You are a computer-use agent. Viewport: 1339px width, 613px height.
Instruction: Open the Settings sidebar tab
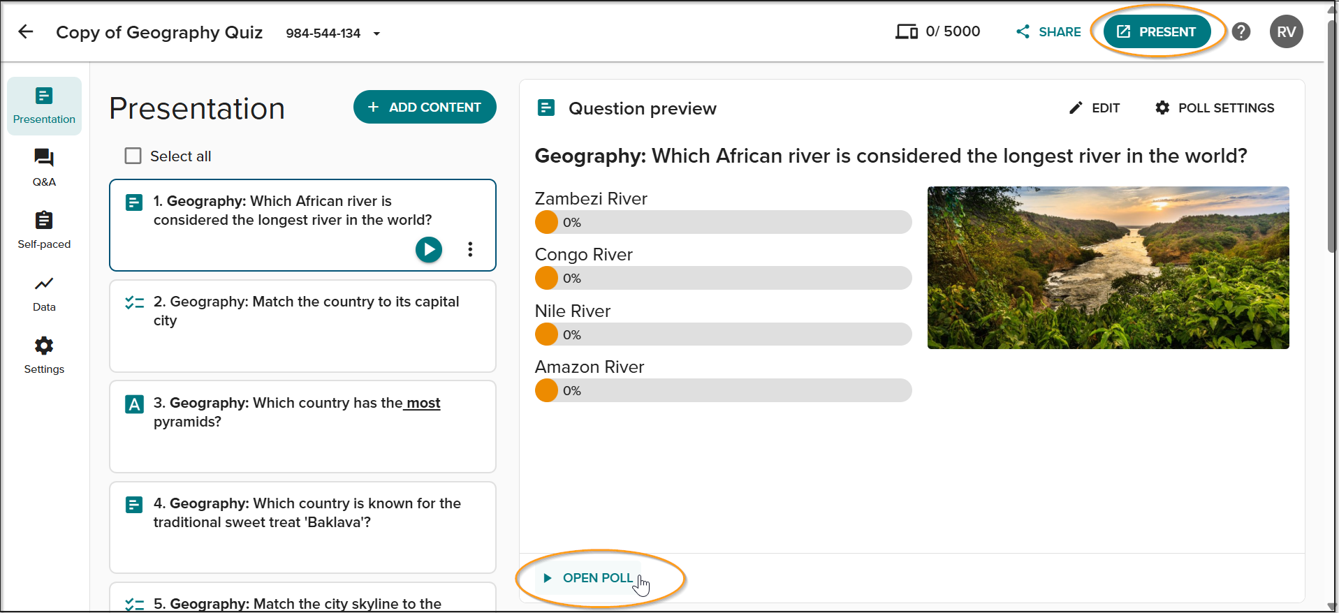pyautogui.click(x=44, y=355)
